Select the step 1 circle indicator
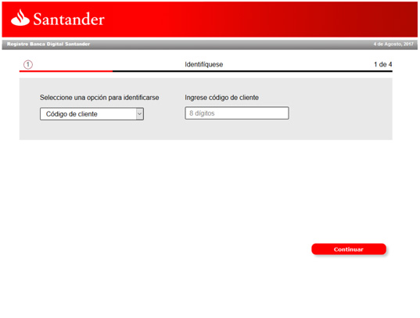420x318 pixels. click(x=28, y=65)
